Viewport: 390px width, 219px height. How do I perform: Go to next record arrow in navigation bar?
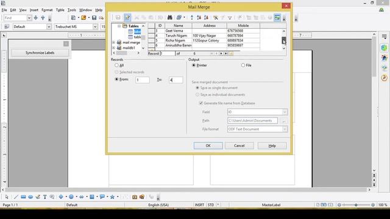(221, 54)
